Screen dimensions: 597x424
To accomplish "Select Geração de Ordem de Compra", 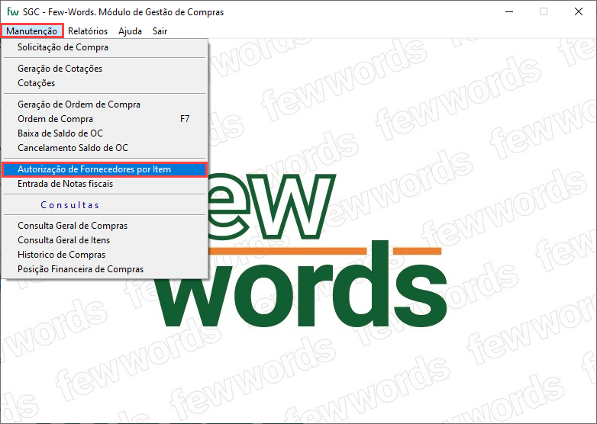I will [x=105, y=104].
